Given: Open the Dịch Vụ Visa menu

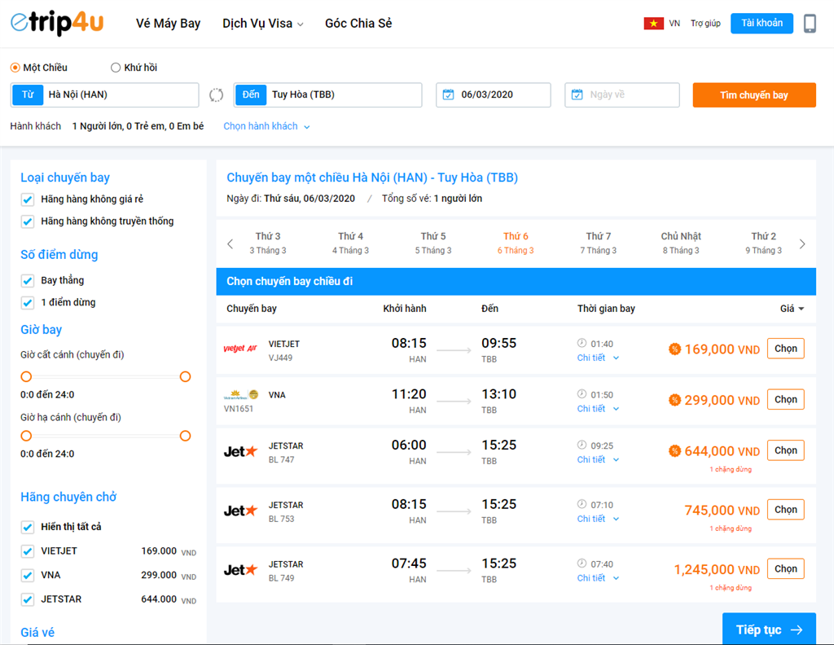Looking at the screenshot, I should (256, 24).
